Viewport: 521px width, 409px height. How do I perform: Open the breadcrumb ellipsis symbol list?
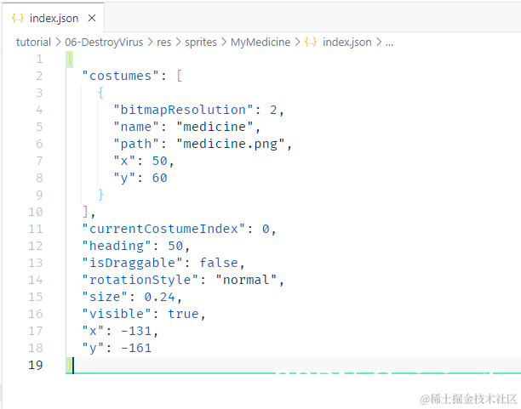tap(389, 43)
